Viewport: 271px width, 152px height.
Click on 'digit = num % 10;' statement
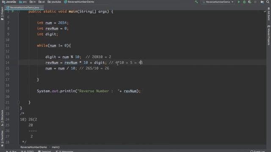point(63,57)
